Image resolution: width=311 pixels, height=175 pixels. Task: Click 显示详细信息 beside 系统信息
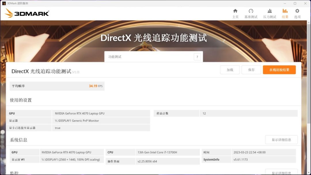[x=281, y=140]
